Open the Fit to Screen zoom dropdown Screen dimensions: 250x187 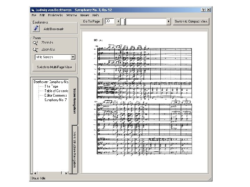pos(73,57)
